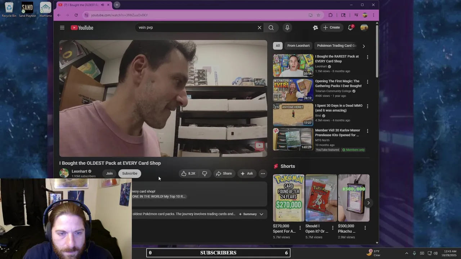The width and height of the screenshot is (461, 259).
Task: Expand the AI Summary chevron
Action: point(261,214)
